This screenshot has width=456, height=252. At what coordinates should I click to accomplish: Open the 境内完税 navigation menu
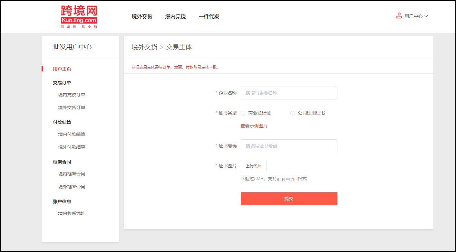coord(175,17)
